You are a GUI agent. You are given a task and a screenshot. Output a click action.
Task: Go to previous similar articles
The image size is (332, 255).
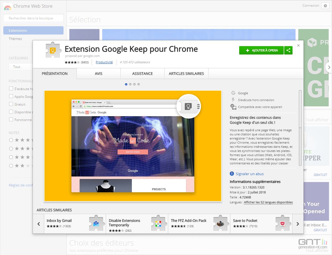[x=39, y=224]
